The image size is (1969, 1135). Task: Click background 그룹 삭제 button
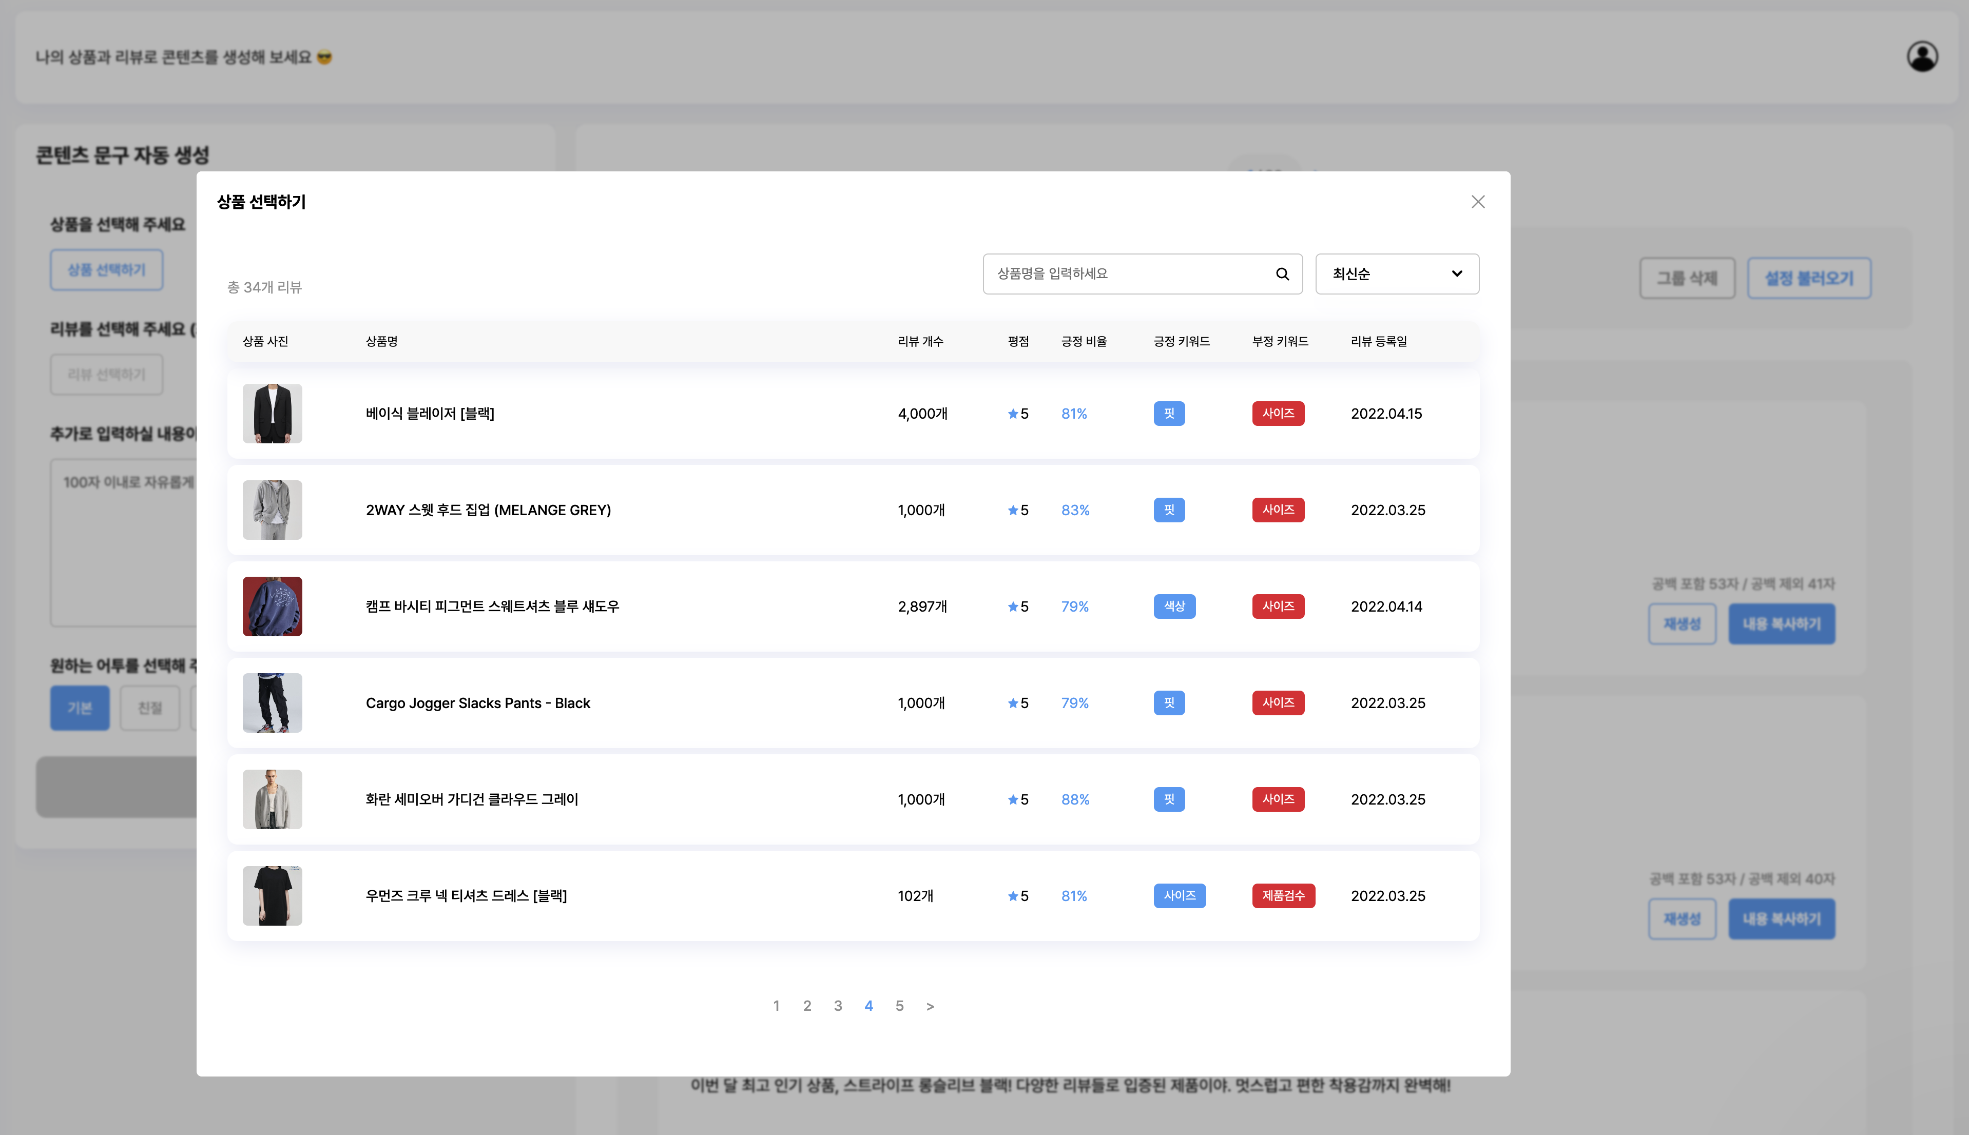pyautogui.click(x=1687, y=278)
